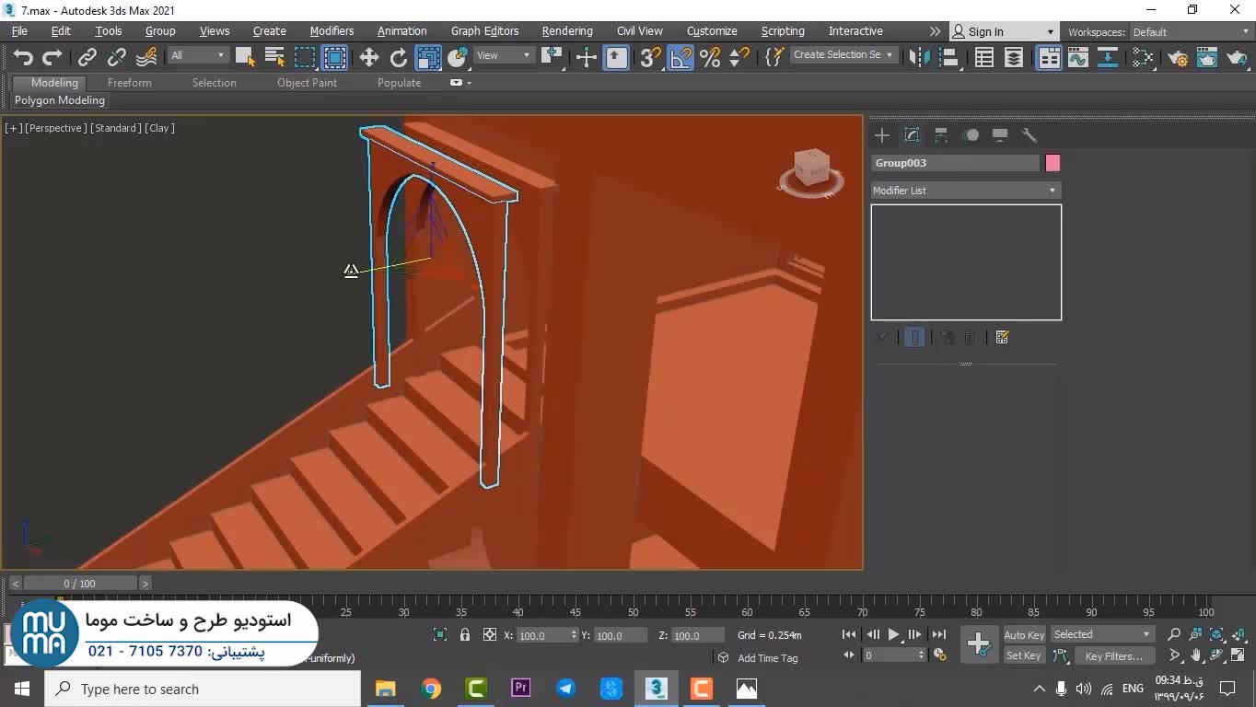Open the Mirror tool
Screen dimensions: 1256x707
pyautogui.click(x=918, y=58)
